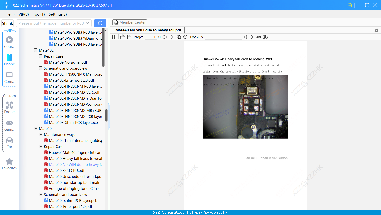Image resolution: width=381 pixels, height=215 pixels.
Task: Collapse Repair Case under Mate40E
Action: click(x=41, y=56)
